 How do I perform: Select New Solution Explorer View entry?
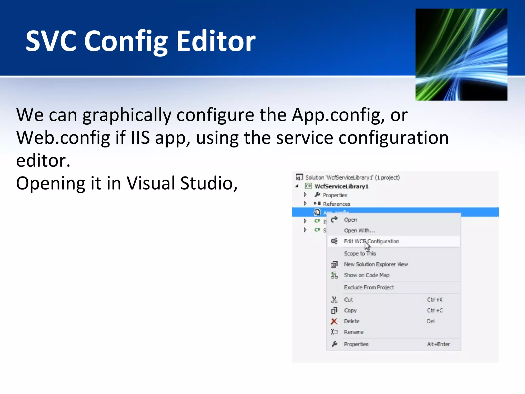394,264
